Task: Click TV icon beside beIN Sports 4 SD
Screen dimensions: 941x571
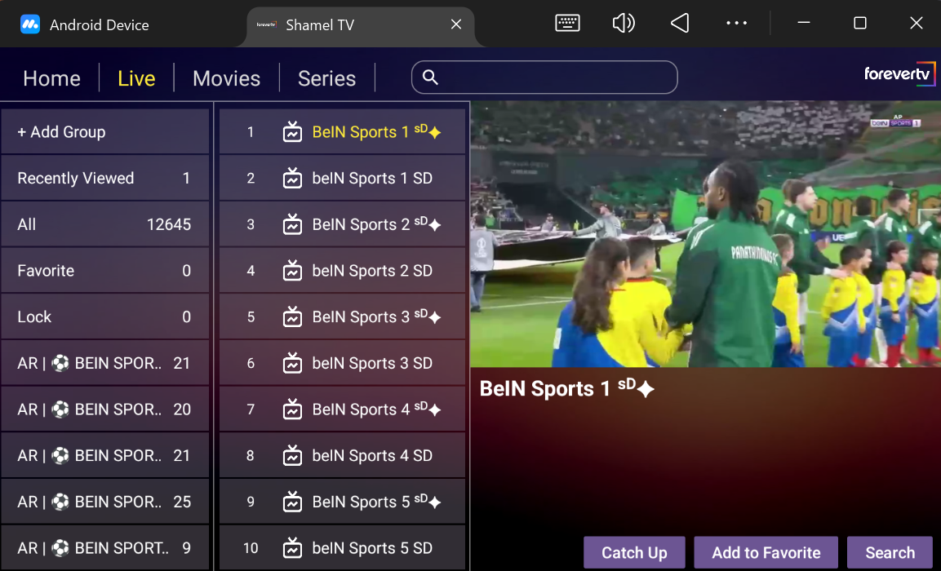Action: [x=292, y=456]
